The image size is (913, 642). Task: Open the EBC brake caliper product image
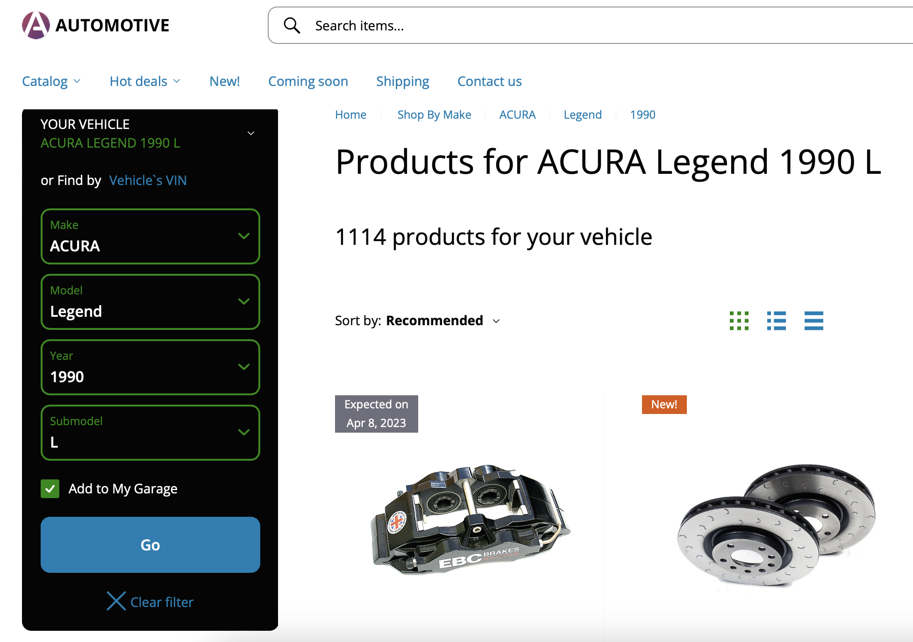[471, 520]
